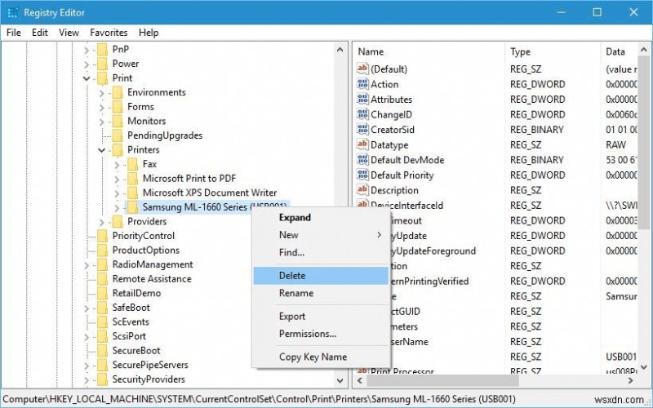
Task: Choose Rename in the context menu
Action: click(321, 293)
